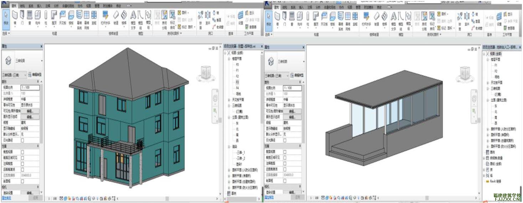Screen dimensions: 523x203
Task: Collapse the 漫游 node in villa project browser
Action: [x=229, y=146]
